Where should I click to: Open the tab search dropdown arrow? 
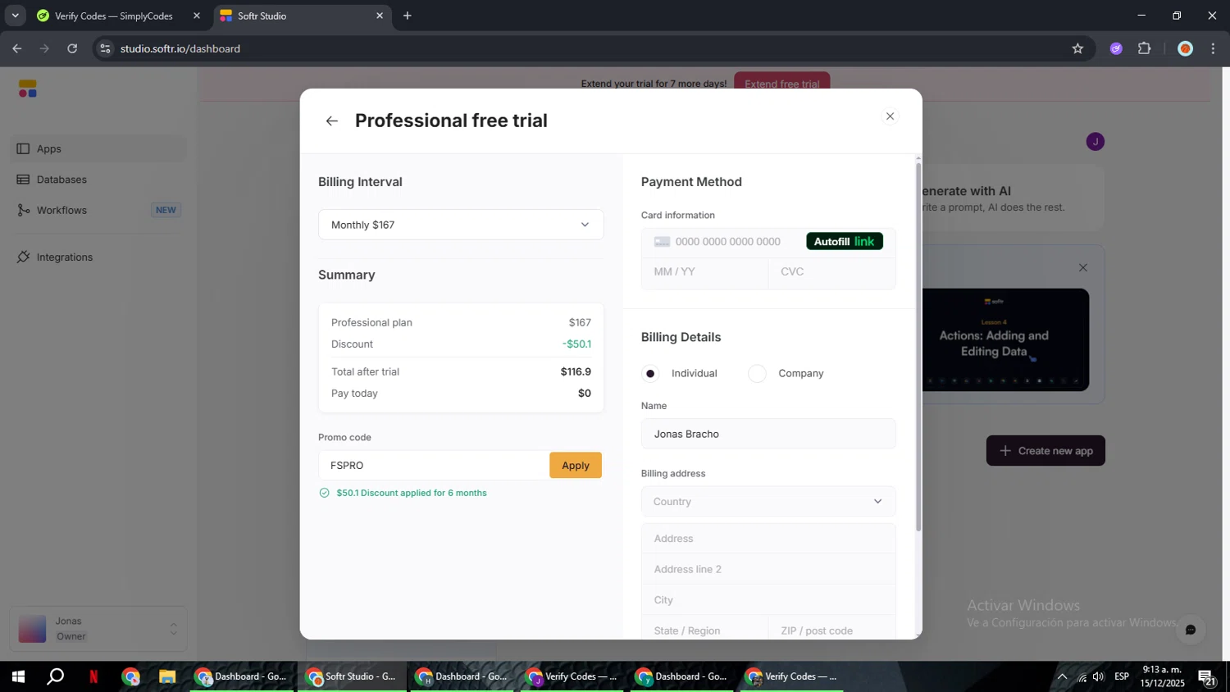tap(15, 16)
